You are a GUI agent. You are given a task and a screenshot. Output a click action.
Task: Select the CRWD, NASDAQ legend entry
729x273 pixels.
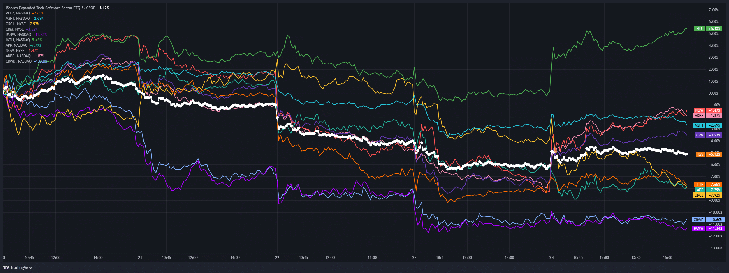tap(26, 61)
